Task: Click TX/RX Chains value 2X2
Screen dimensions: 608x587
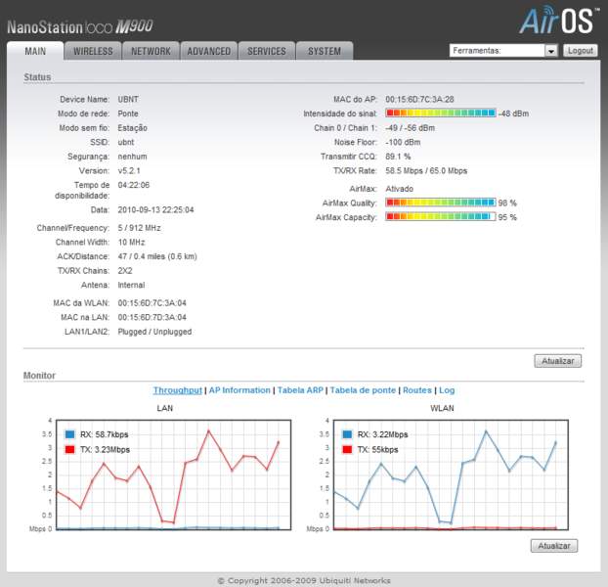Action: pyautogui.click(x=125, y=271)
